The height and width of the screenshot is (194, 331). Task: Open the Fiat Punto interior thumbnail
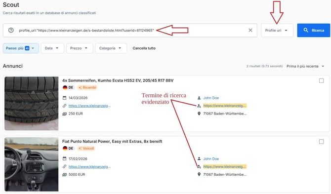pos(32,164)
